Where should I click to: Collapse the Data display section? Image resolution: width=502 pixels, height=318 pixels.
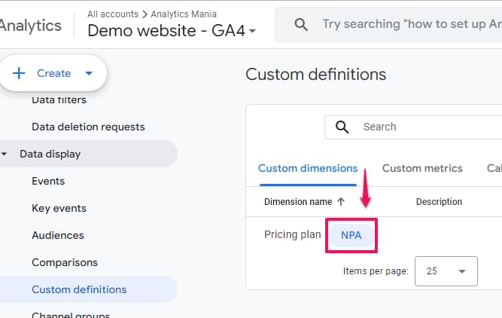[x=5, y=154]
